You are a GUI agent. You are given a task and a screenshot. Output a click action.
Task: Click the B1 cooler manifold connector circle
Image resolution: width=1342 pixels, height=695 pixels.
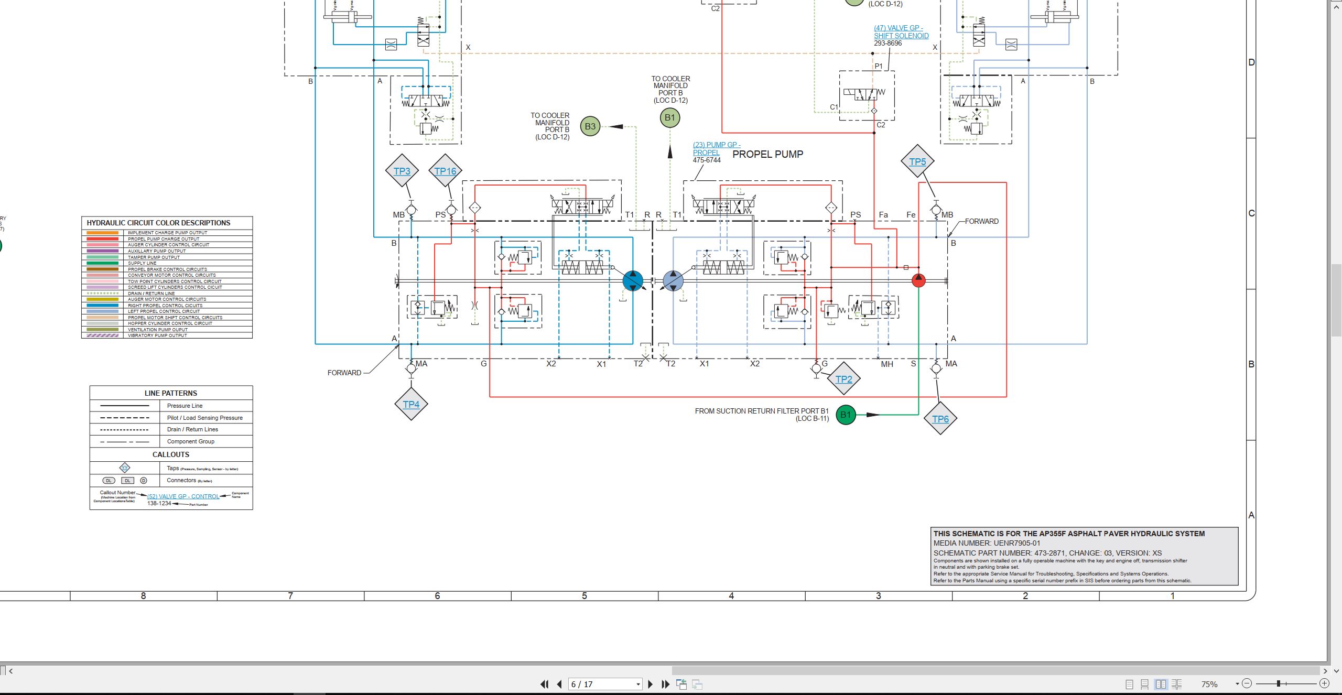pyautogui.click(x=670, y=117)
